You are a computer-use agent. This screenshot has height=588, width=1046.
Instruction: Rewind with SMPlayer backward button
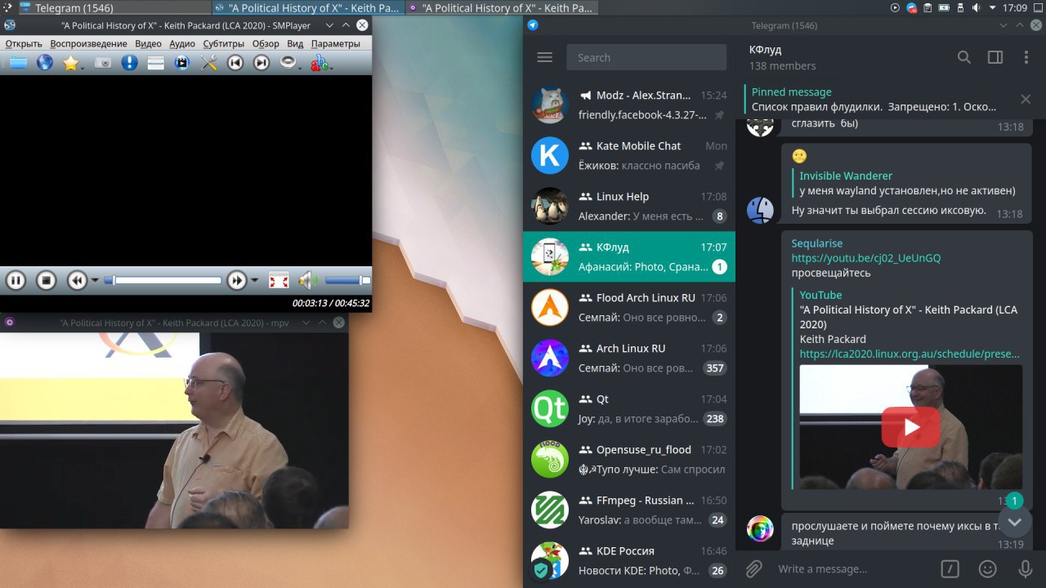(77, 281)
